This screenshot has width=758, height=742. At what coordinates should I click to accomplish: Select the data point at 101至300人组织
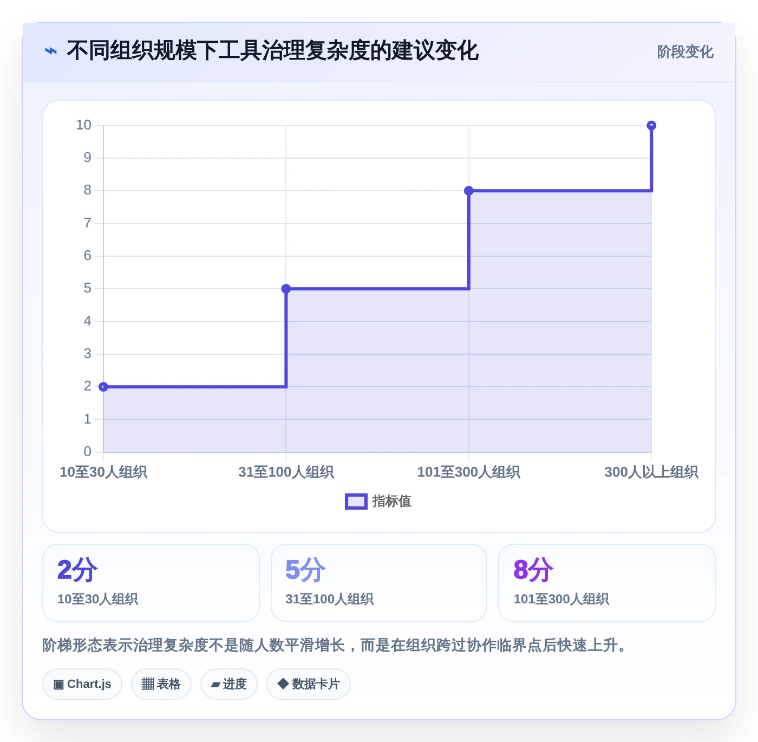(x=469, y=191)
